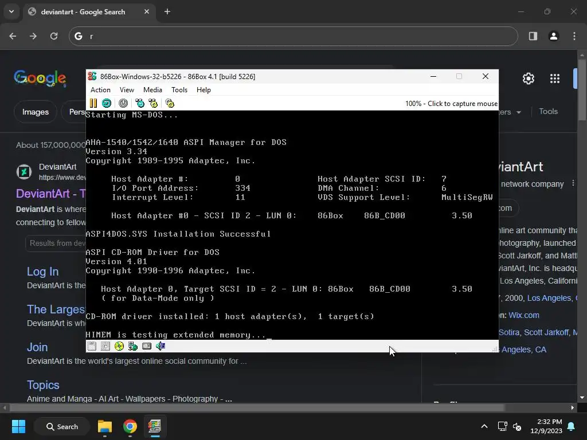Open Chrome three-dot menu
587x440 pixels.
[x=574, y=36]
